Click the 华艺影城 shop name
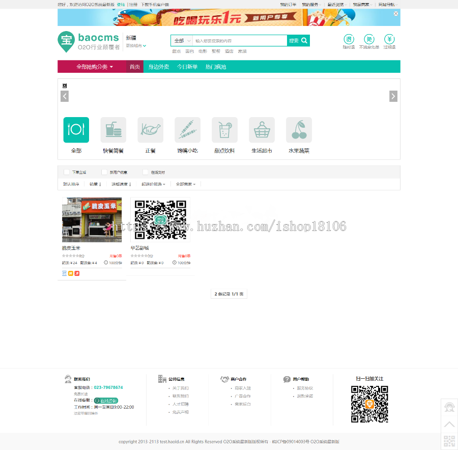The image size is (458, 450). point(139,248)
